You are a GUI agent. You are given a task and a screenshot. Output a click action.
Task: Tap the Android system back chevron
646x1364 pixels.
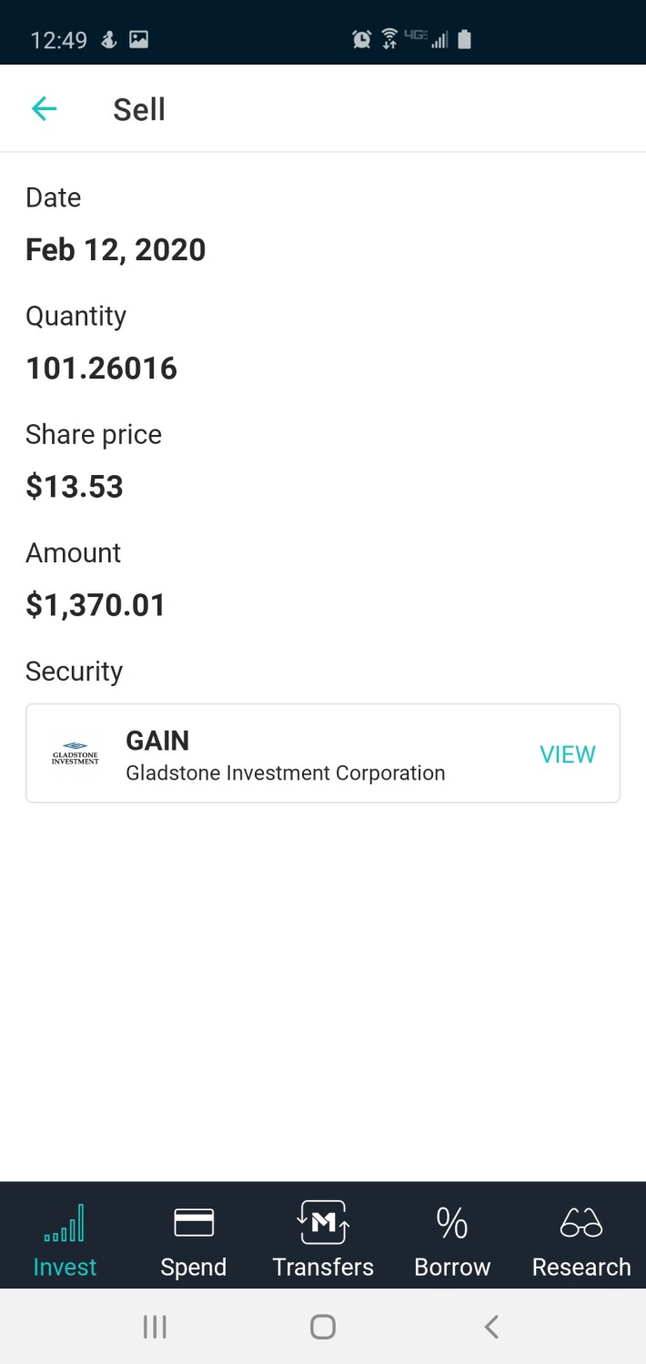(491, 1327)
